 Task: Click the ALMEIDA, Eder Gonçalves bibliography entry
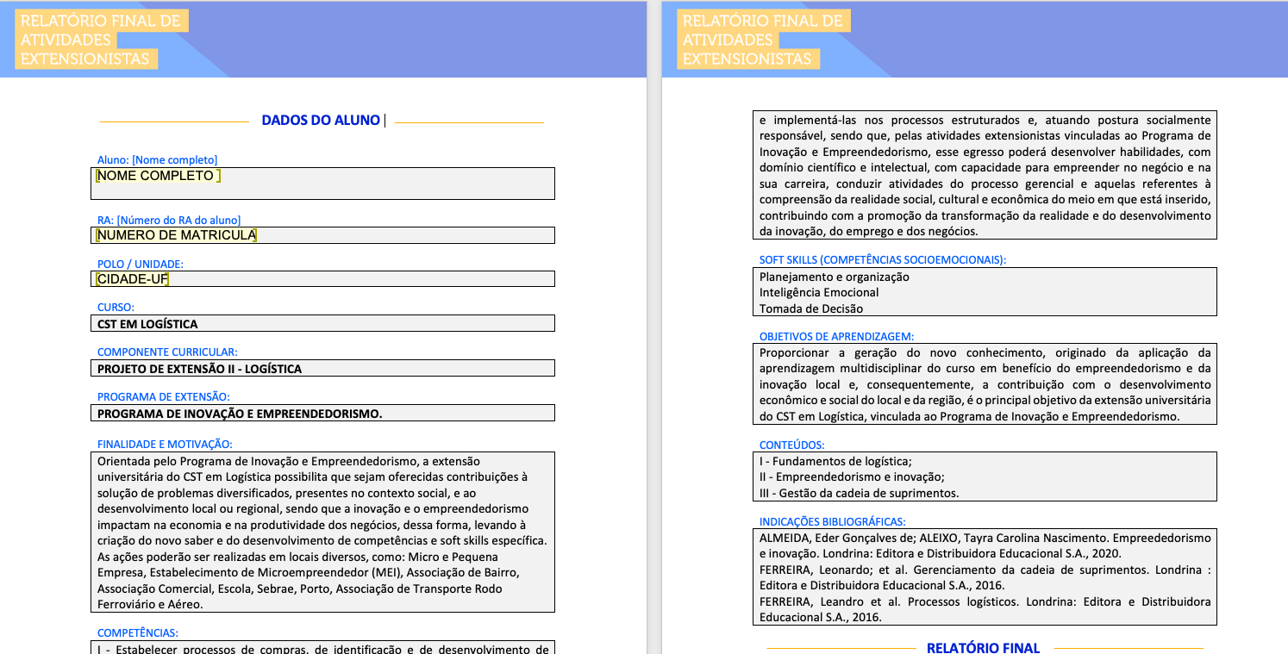coord(985,545)
